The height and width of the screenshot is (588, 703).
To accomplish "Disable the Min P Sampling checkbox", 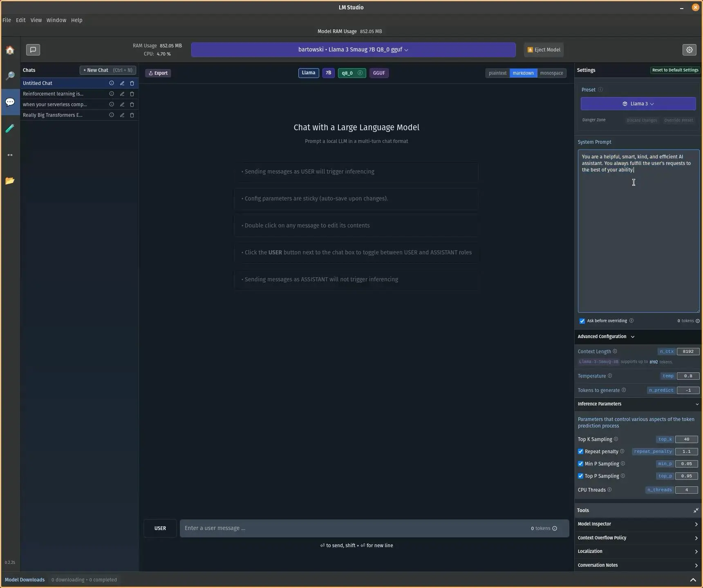I will (x=580, y=464).
